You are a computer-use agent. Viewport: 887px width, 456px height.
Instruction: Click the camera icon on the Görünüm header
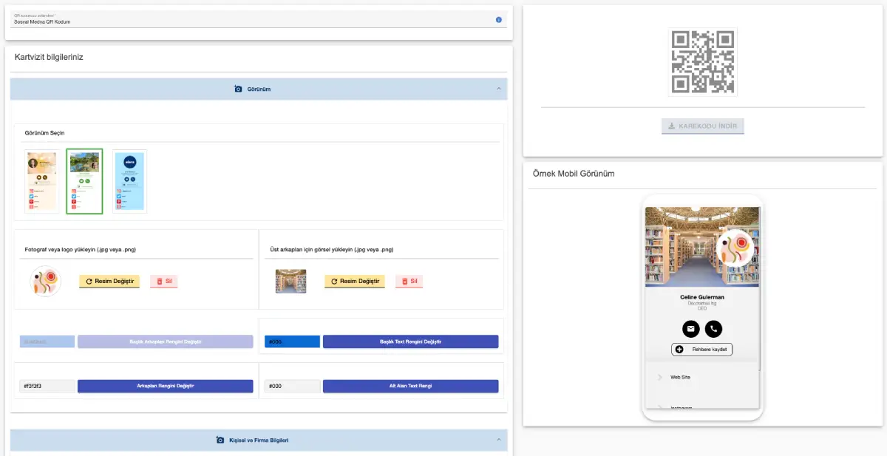[x=236, y=89]
